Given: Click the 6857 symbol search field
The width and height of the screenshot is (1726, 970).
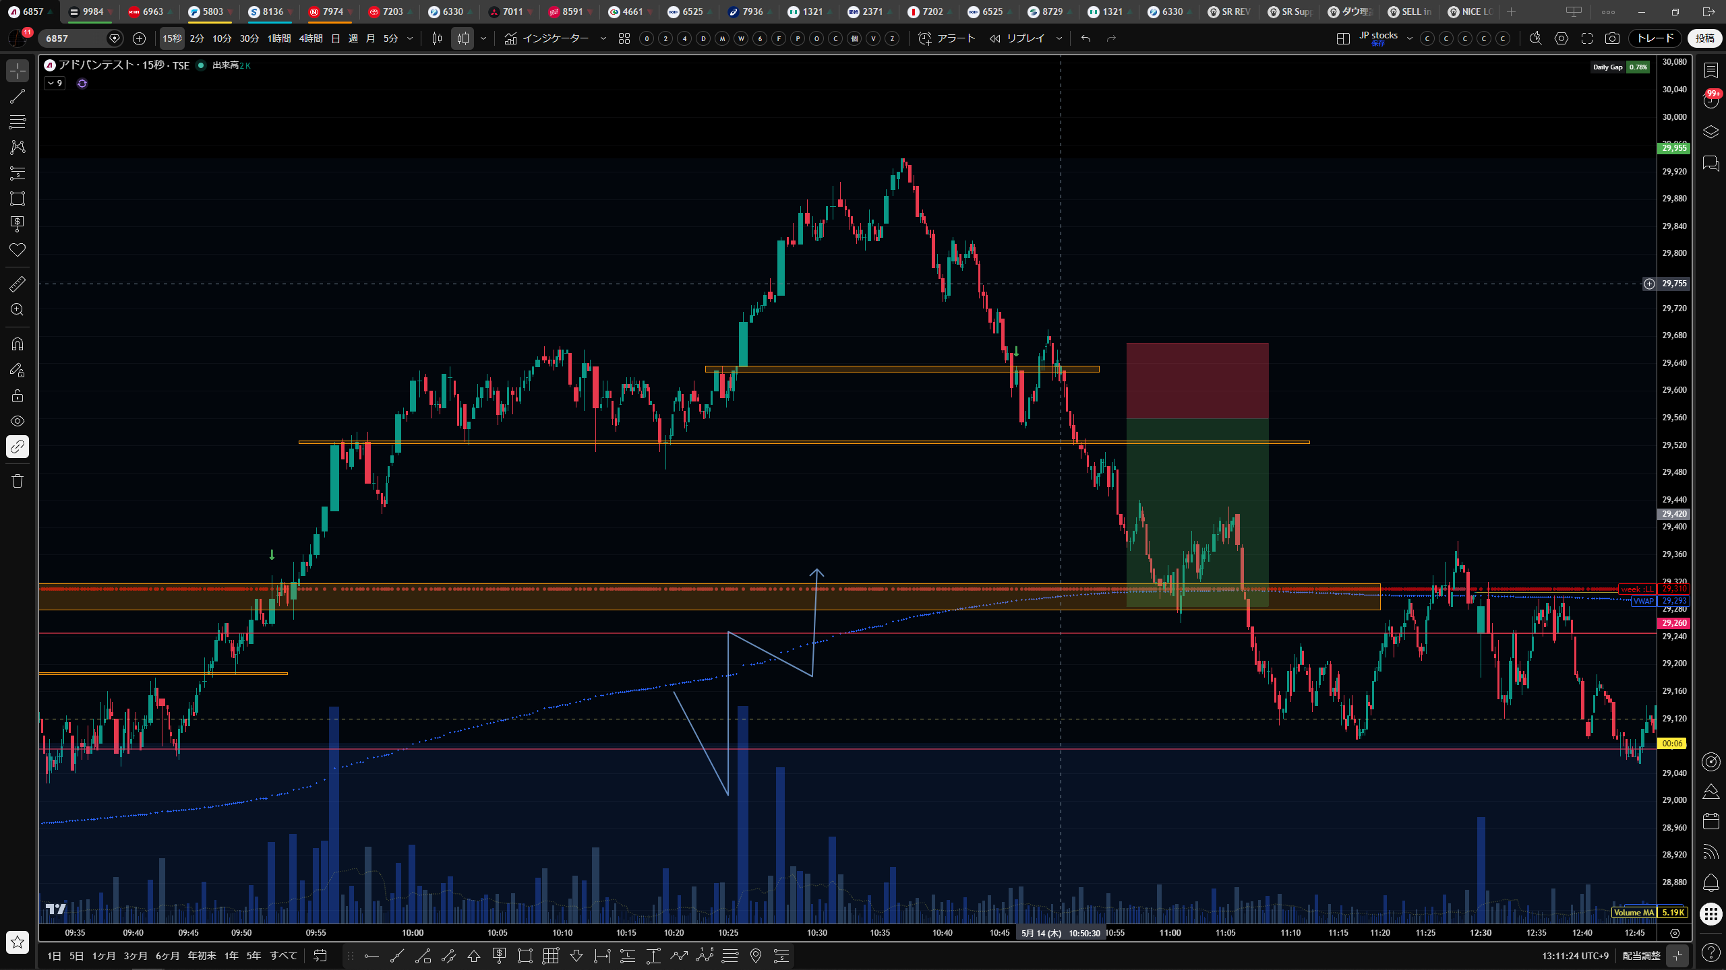Looking at the screenshot, I should 74,38.
